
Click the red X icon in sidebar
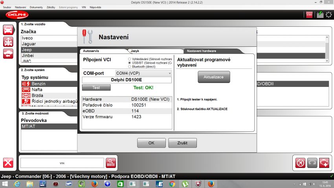tap(8, 163)
